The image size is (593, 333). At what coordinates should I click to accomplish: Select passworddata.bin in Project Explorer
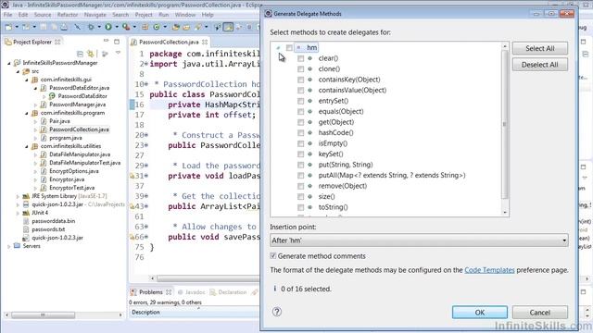[x=54, y=221]
